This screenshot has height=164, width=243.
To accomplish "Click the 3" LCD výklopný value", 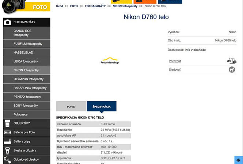I will click(x=111, y=153).
